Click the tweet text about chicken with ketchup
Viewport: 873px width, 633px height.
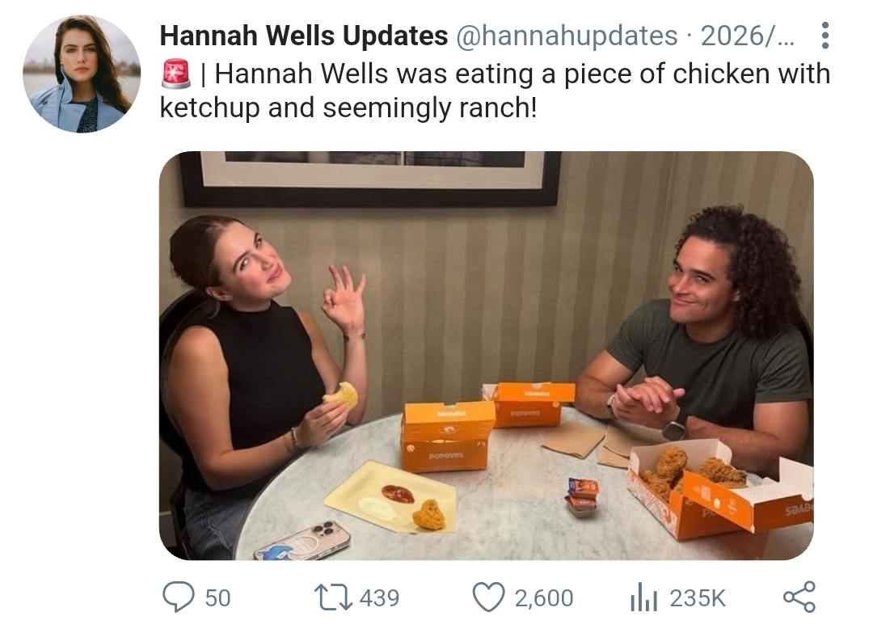pos(495,91)
